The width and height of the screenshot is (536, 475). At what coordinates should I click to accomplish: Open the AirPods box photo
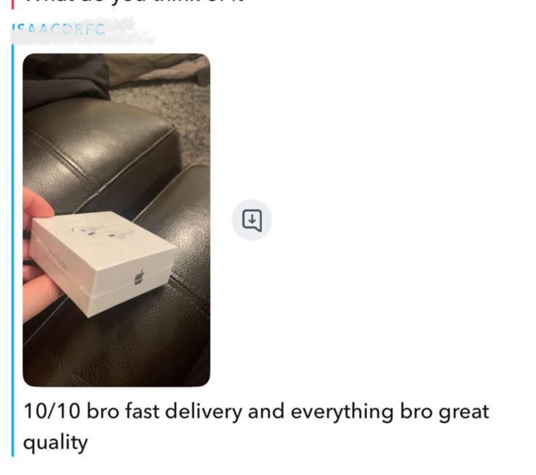click(x=116, y=220)
